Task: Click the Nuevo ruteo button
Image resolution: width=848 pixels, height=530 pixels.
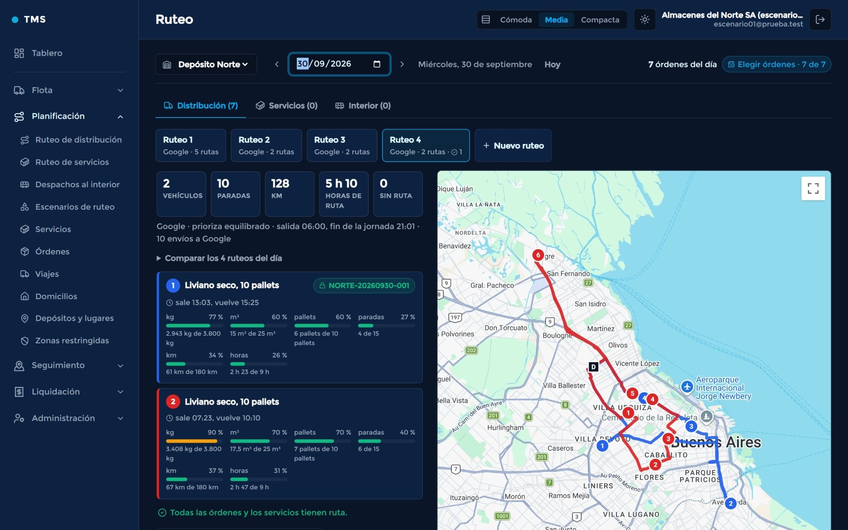Action: (x=513, y=145)
